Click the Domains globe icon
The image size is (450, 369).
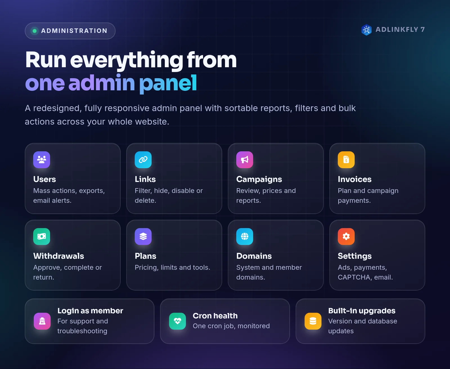tap(245, 237)
